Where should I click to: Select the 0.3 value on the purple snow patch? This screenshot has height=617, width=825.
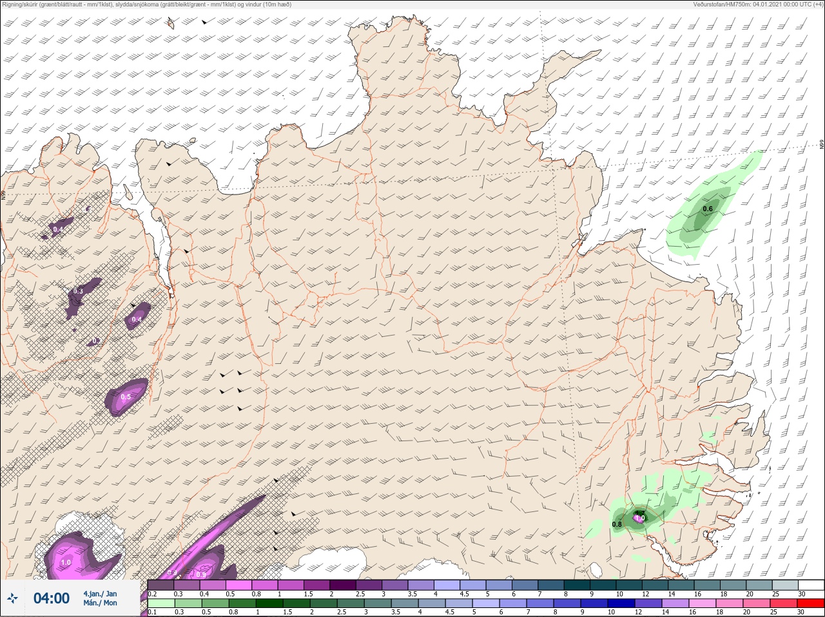coord(78,291)
